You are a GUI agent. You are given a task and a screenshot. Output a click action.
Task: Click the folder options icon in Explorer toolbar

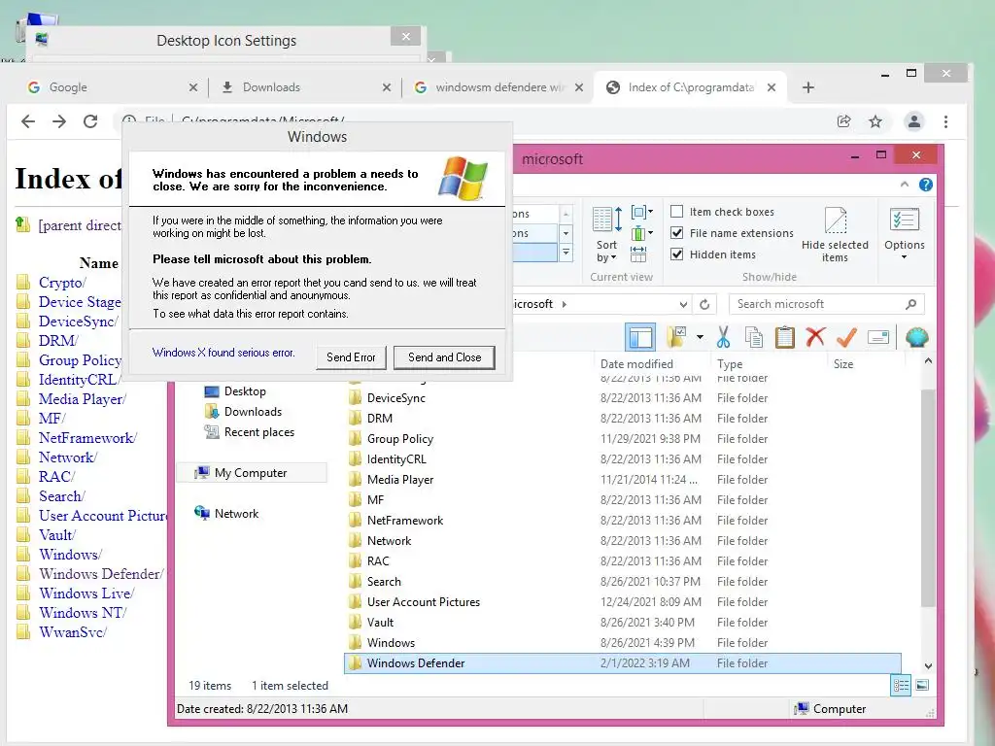pos(676,337)
